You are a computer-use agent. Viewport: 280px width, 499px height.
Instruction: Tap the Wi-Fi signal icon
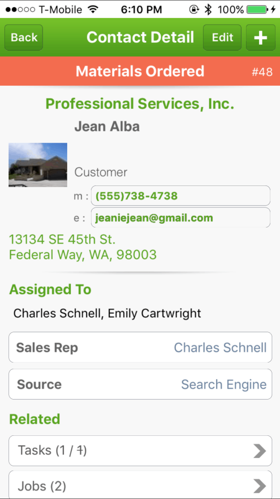93,9
